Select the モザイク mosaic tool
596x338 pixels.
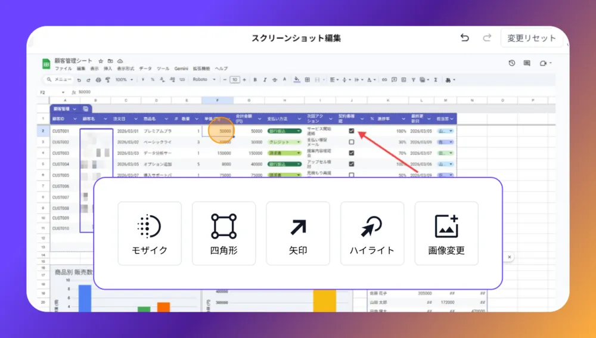150,233
